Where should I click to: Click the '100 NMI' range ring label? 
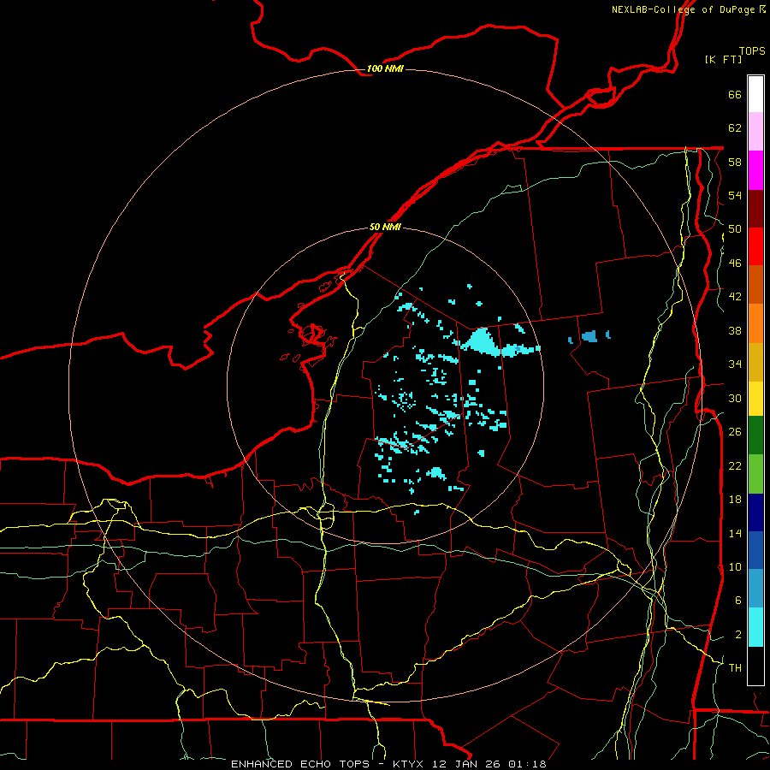[385, 68]
